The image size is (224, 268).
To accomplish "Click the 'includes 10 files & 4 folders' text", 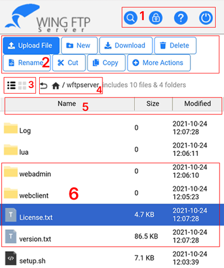I will pos(144,85).
